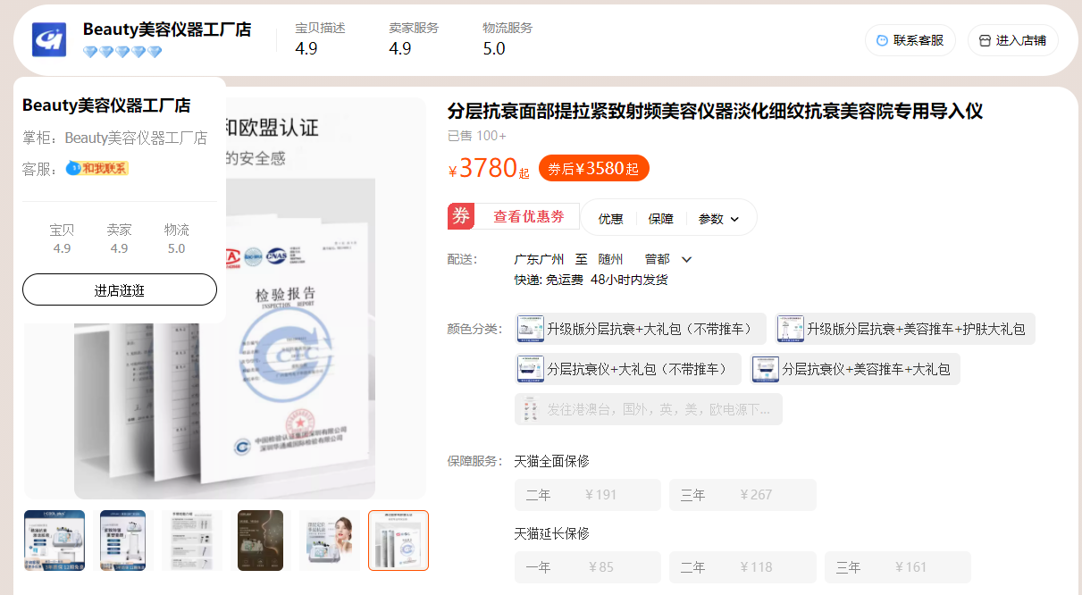Click 随州 destination text

(611, 259)
